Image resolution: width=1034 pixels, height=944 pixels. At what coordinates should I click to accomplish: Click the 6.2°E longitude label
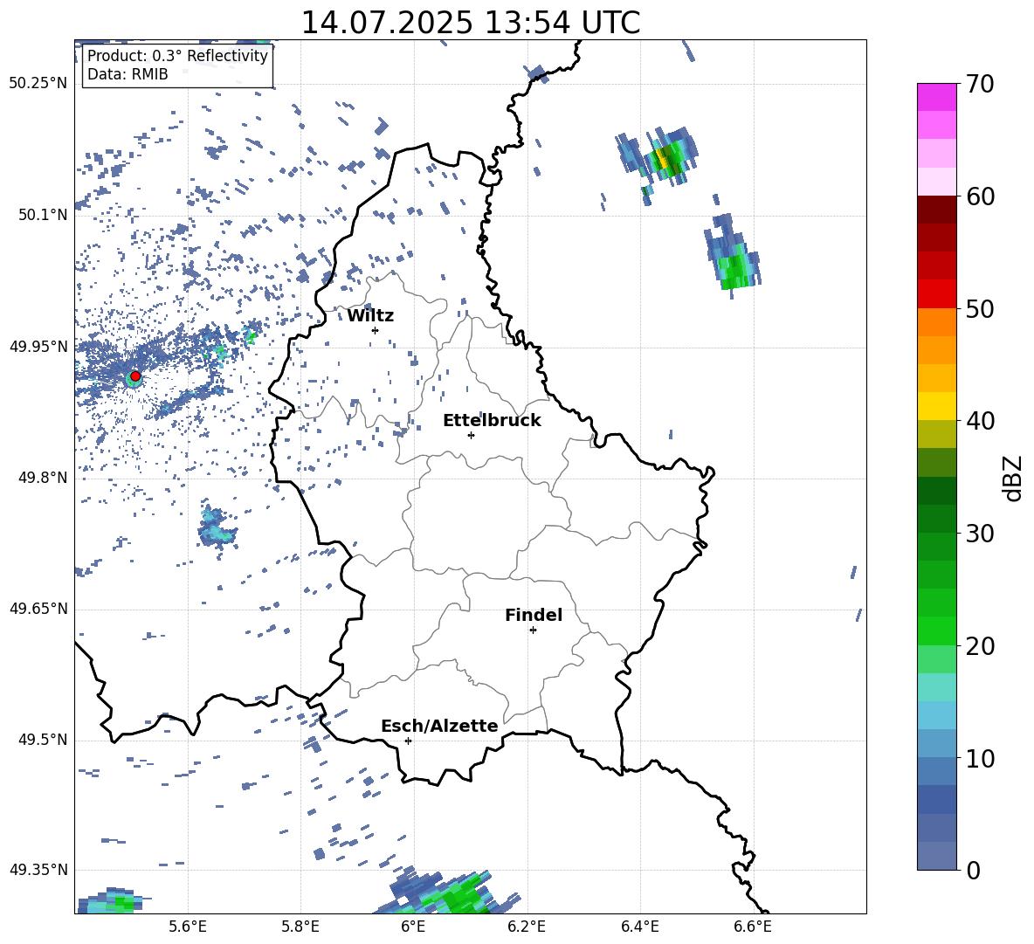[x=527, y=927]
